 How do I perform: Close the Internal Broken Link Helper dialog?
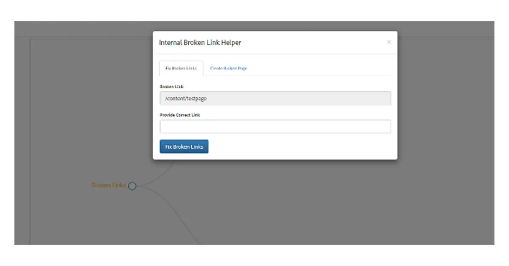389,42
